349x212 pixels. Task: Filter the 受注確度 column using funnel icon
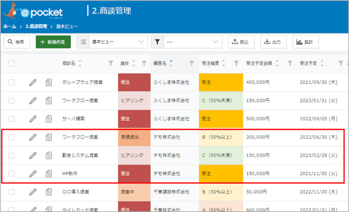click(236, 63)
